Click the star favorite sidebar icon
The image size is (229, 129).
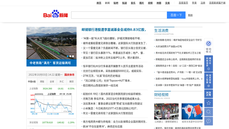pyautogui.click(x=209, y=103)
